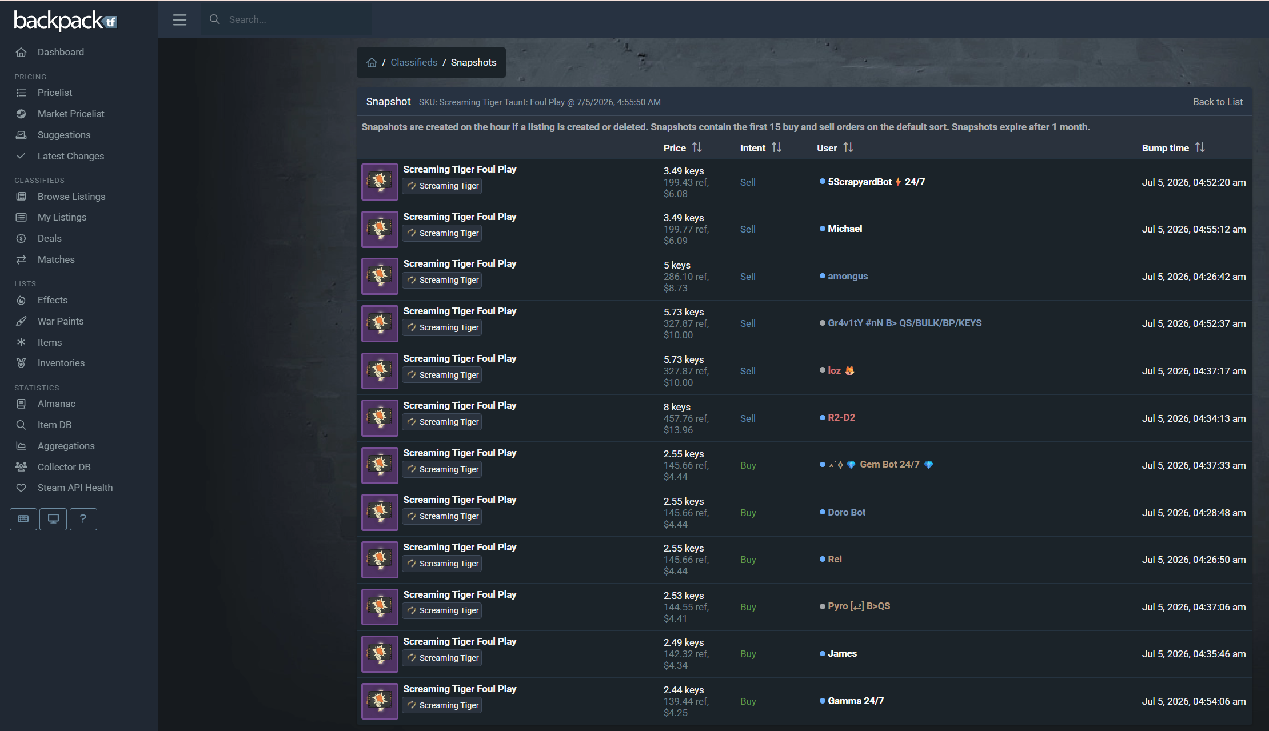This screenshot has height=731, width=1269.
Task: Click the Aggregations chart icon
Action: point(21,446)
